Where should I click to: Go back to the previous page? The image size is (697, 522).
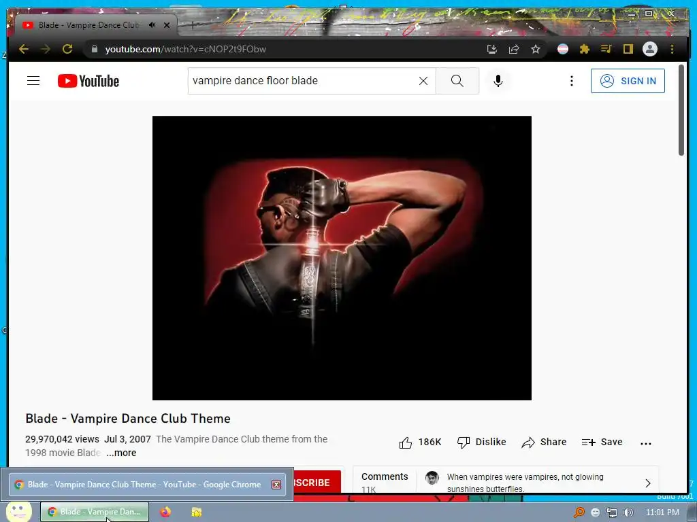[24, 49]
